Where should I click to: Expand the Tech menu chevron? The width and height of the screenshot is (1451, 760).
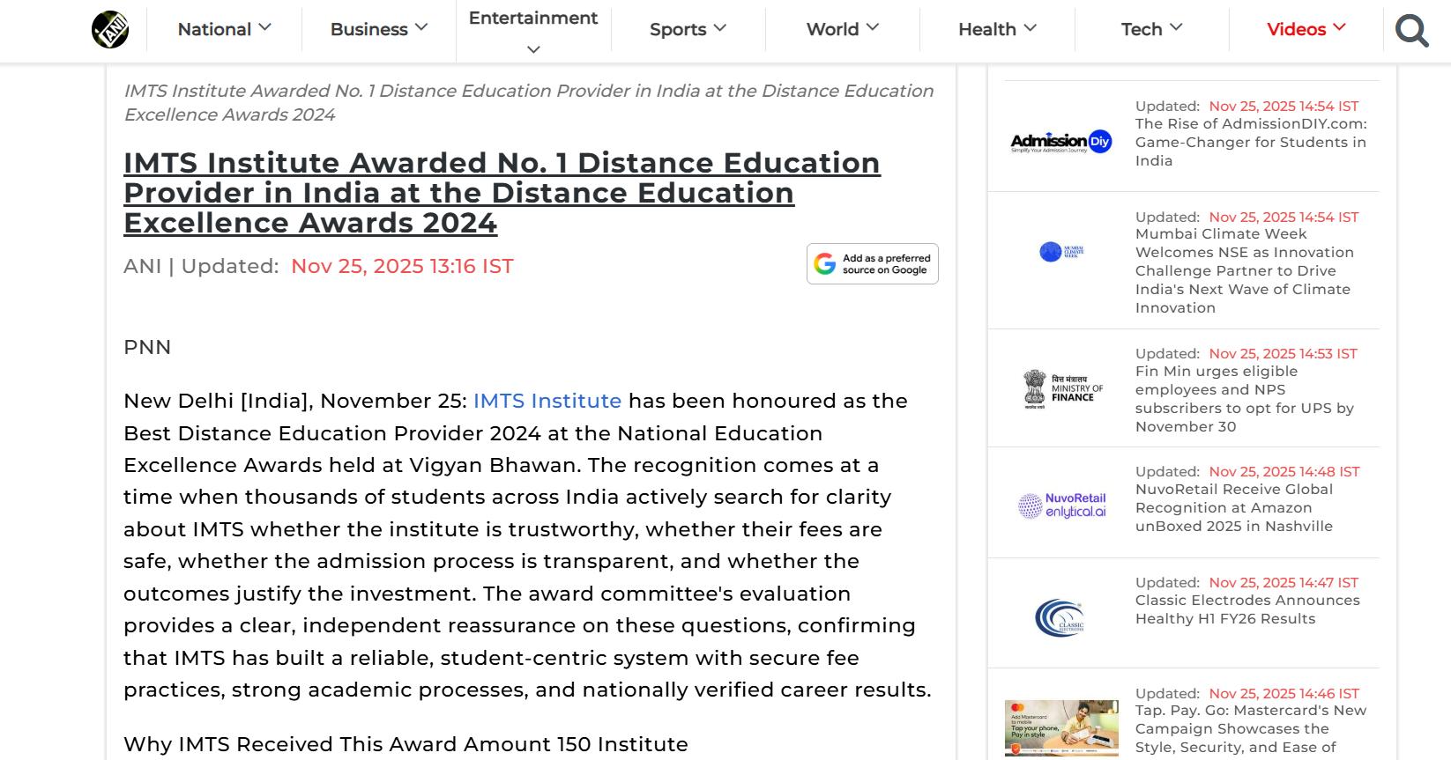click(x=1176, y=28)
